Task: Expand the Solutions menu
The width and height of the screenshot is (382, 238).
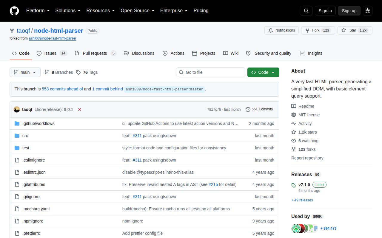Action: pos(68,11)
